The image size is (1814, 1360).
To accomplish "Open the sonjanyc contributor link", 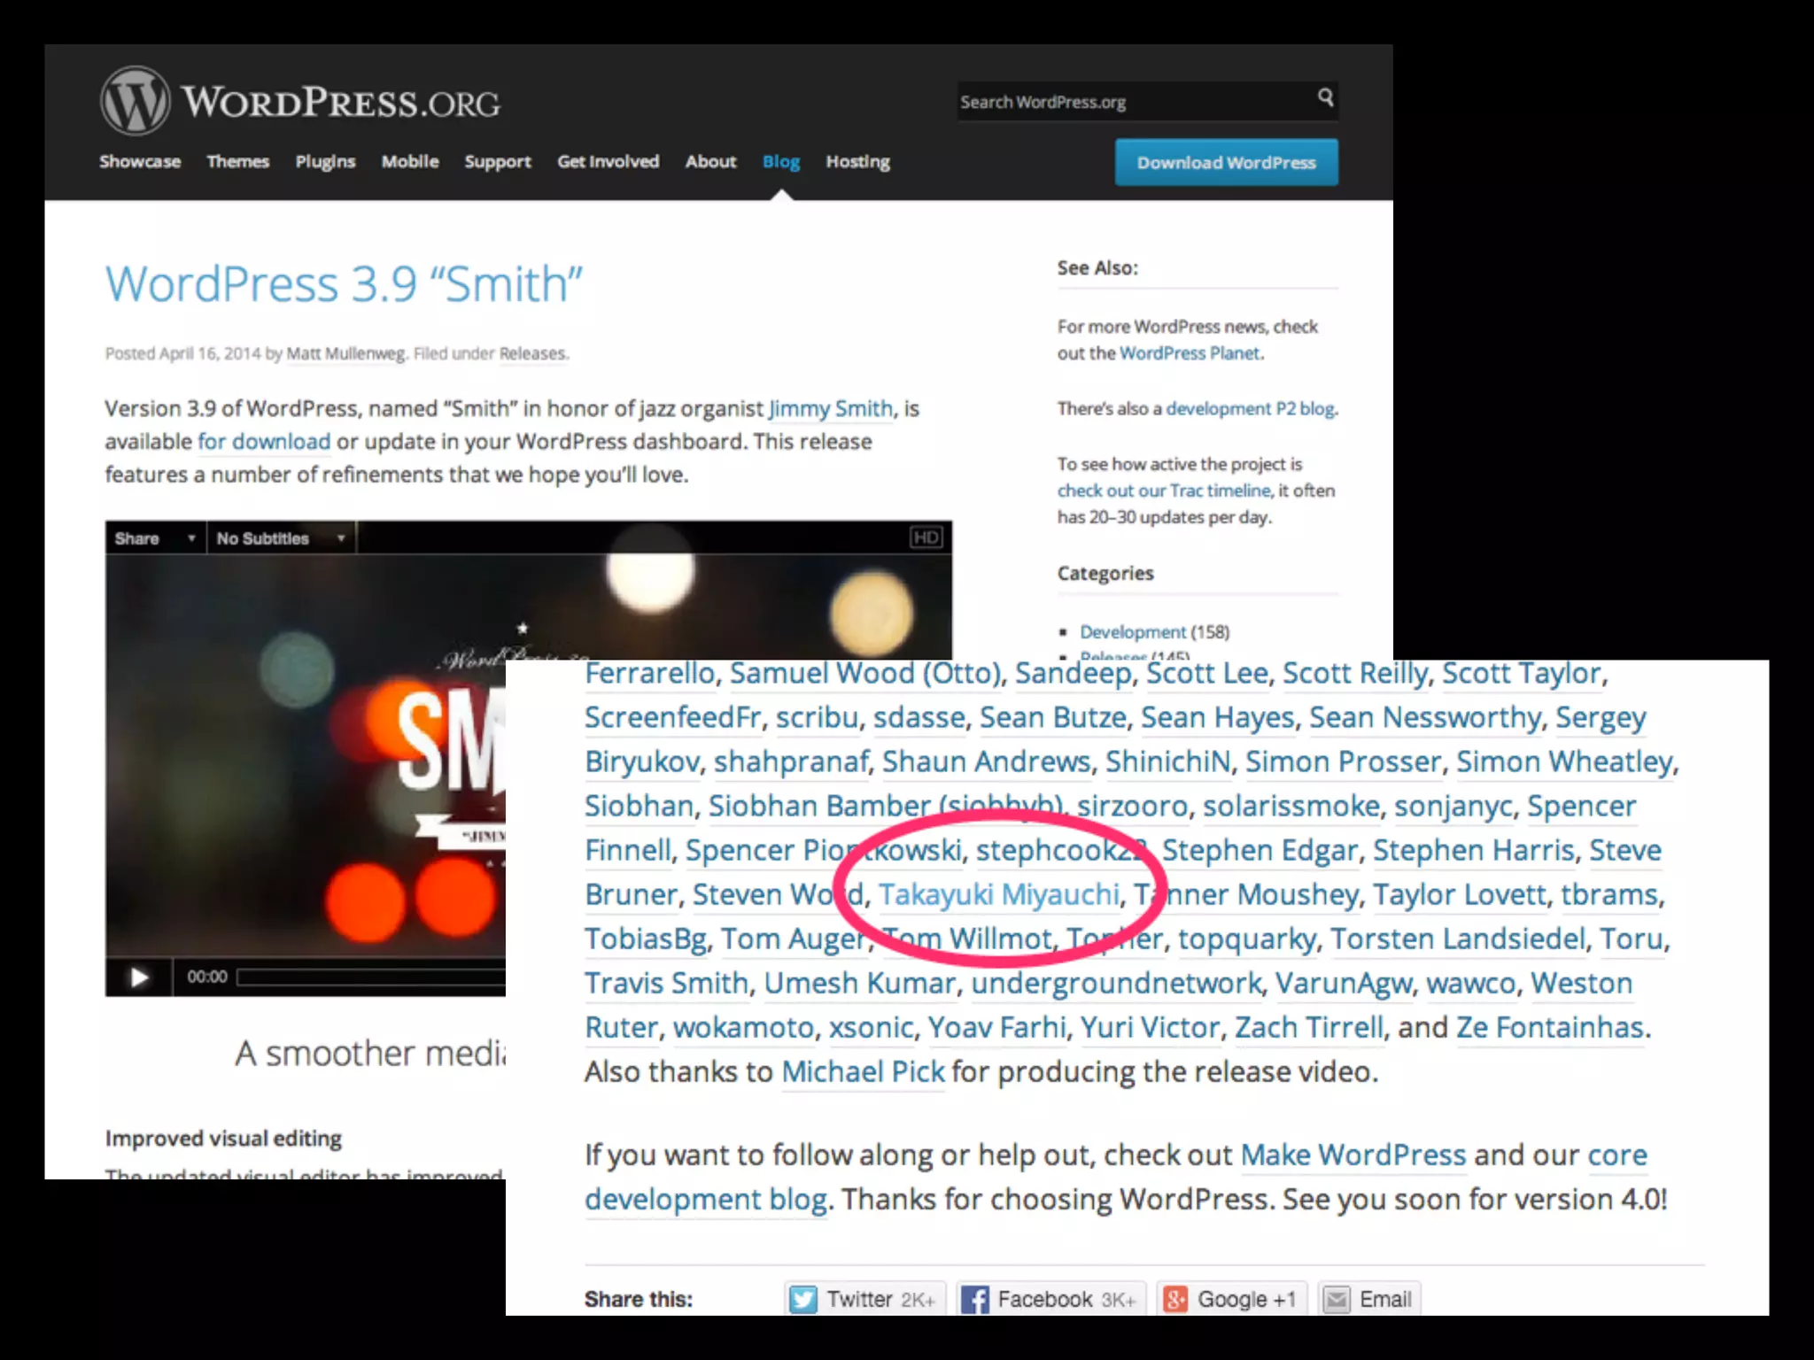I will (1454, 807).
